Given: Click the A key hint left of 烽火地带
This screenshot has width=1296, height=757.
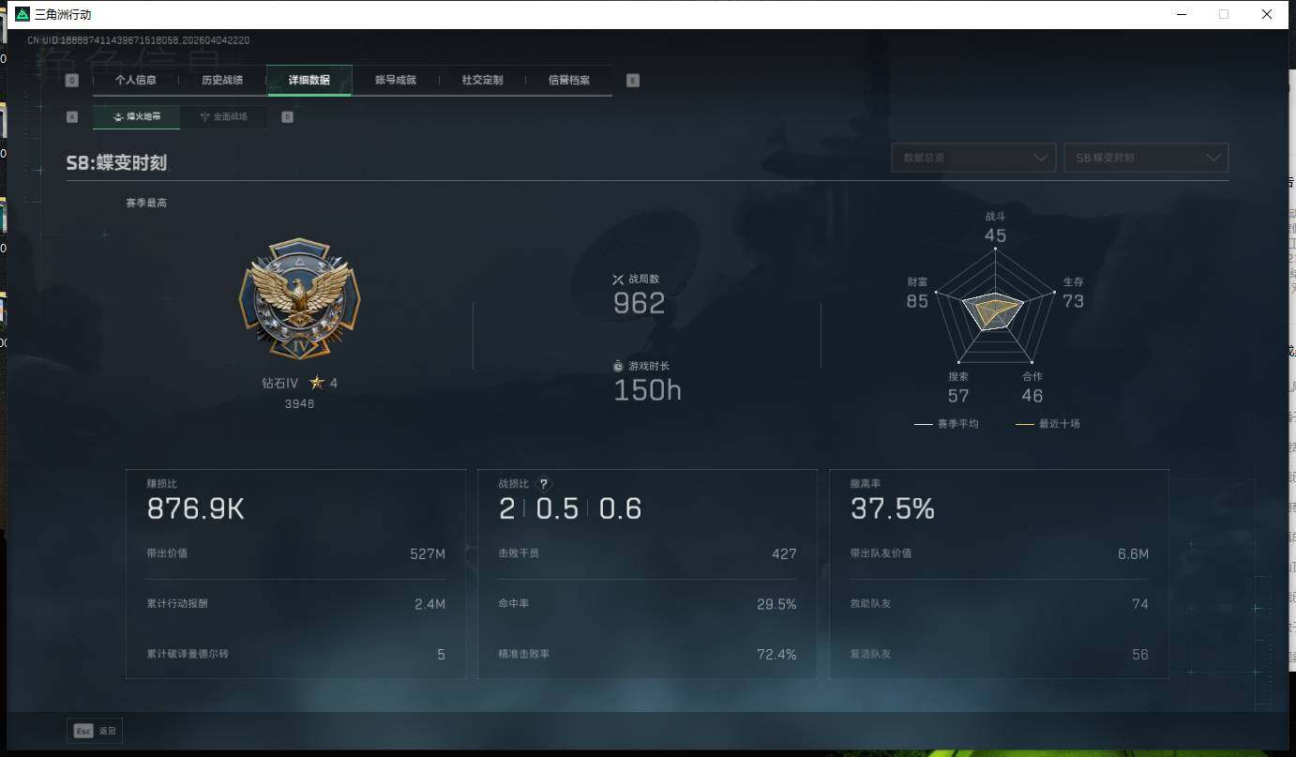Looking at the screenshot, I should coord(72,117).
